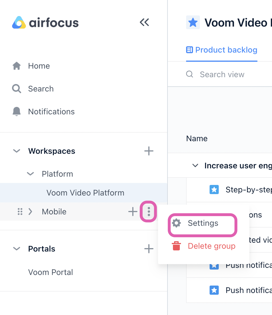Collapse the Workspaces section
272x315 pixels.
pos(17,151)
